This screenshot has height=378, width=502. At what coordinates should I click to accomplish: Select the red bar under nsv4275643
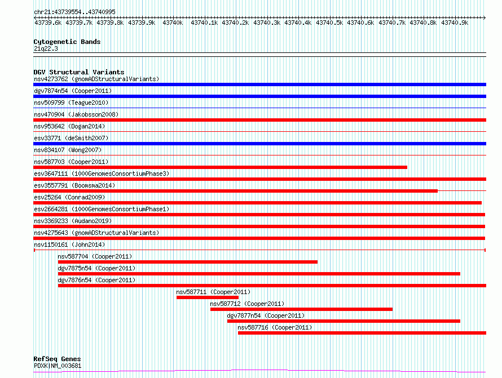tap(259, 238)
